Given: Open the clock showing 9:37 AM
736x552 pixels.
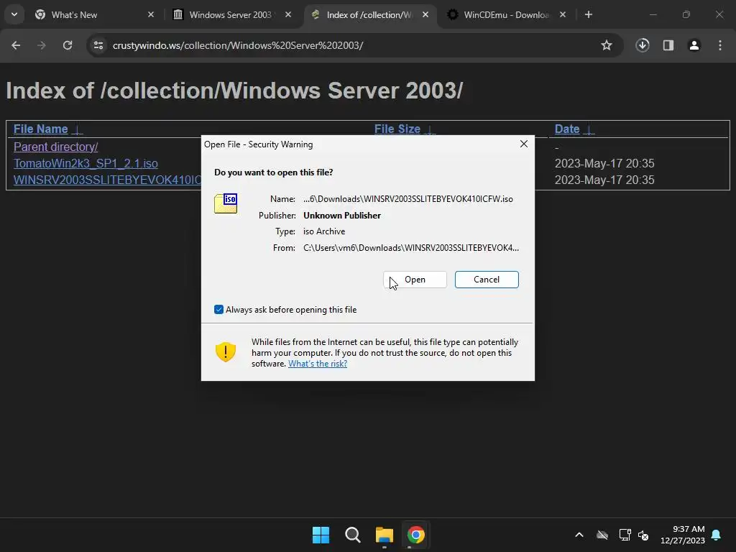Looking at the screenshot, I should [683, 535].
